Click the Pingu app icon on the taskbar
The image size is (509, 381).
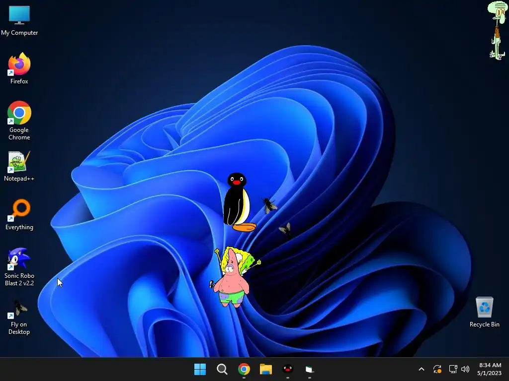click(288, 369)
